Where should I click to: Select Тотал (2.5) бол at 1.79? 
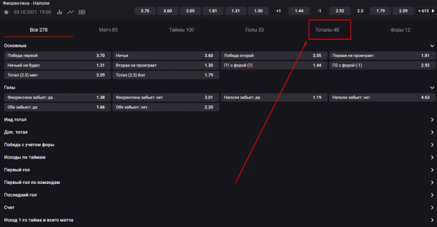[x=164, y=75]
